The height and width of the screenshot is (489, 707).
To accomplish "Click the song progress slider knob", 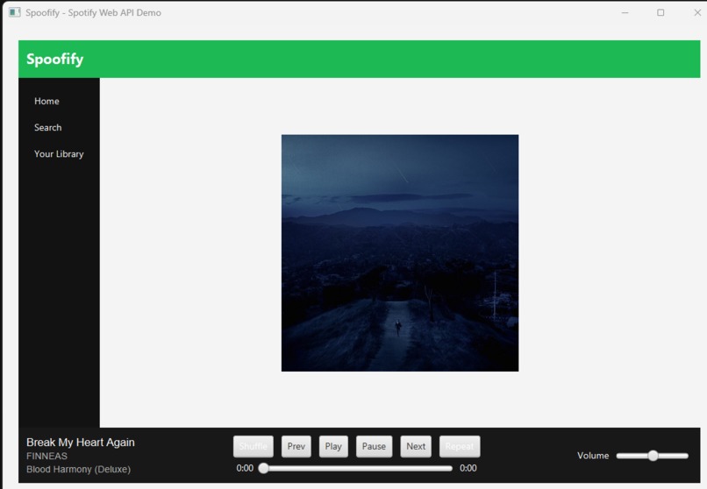I will point(264,468).
